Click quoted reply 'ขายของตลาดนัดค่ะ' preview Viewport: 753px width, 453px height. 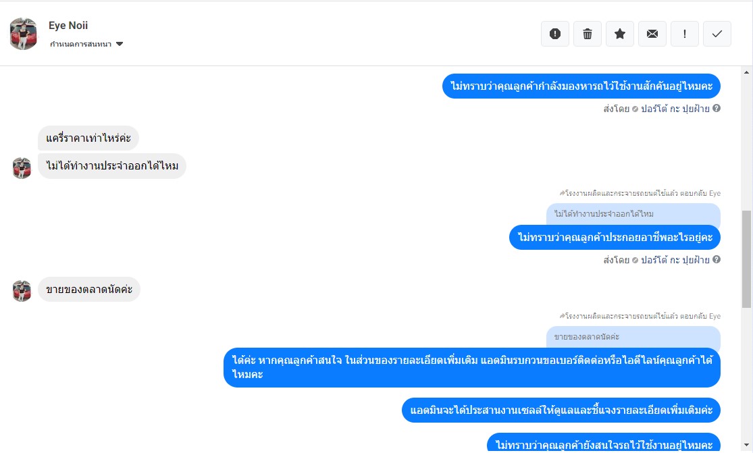coord(633,337)
